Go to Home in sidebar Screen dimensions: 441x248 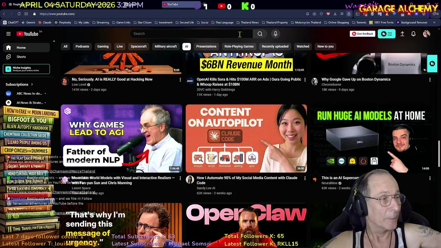[26, 48]
